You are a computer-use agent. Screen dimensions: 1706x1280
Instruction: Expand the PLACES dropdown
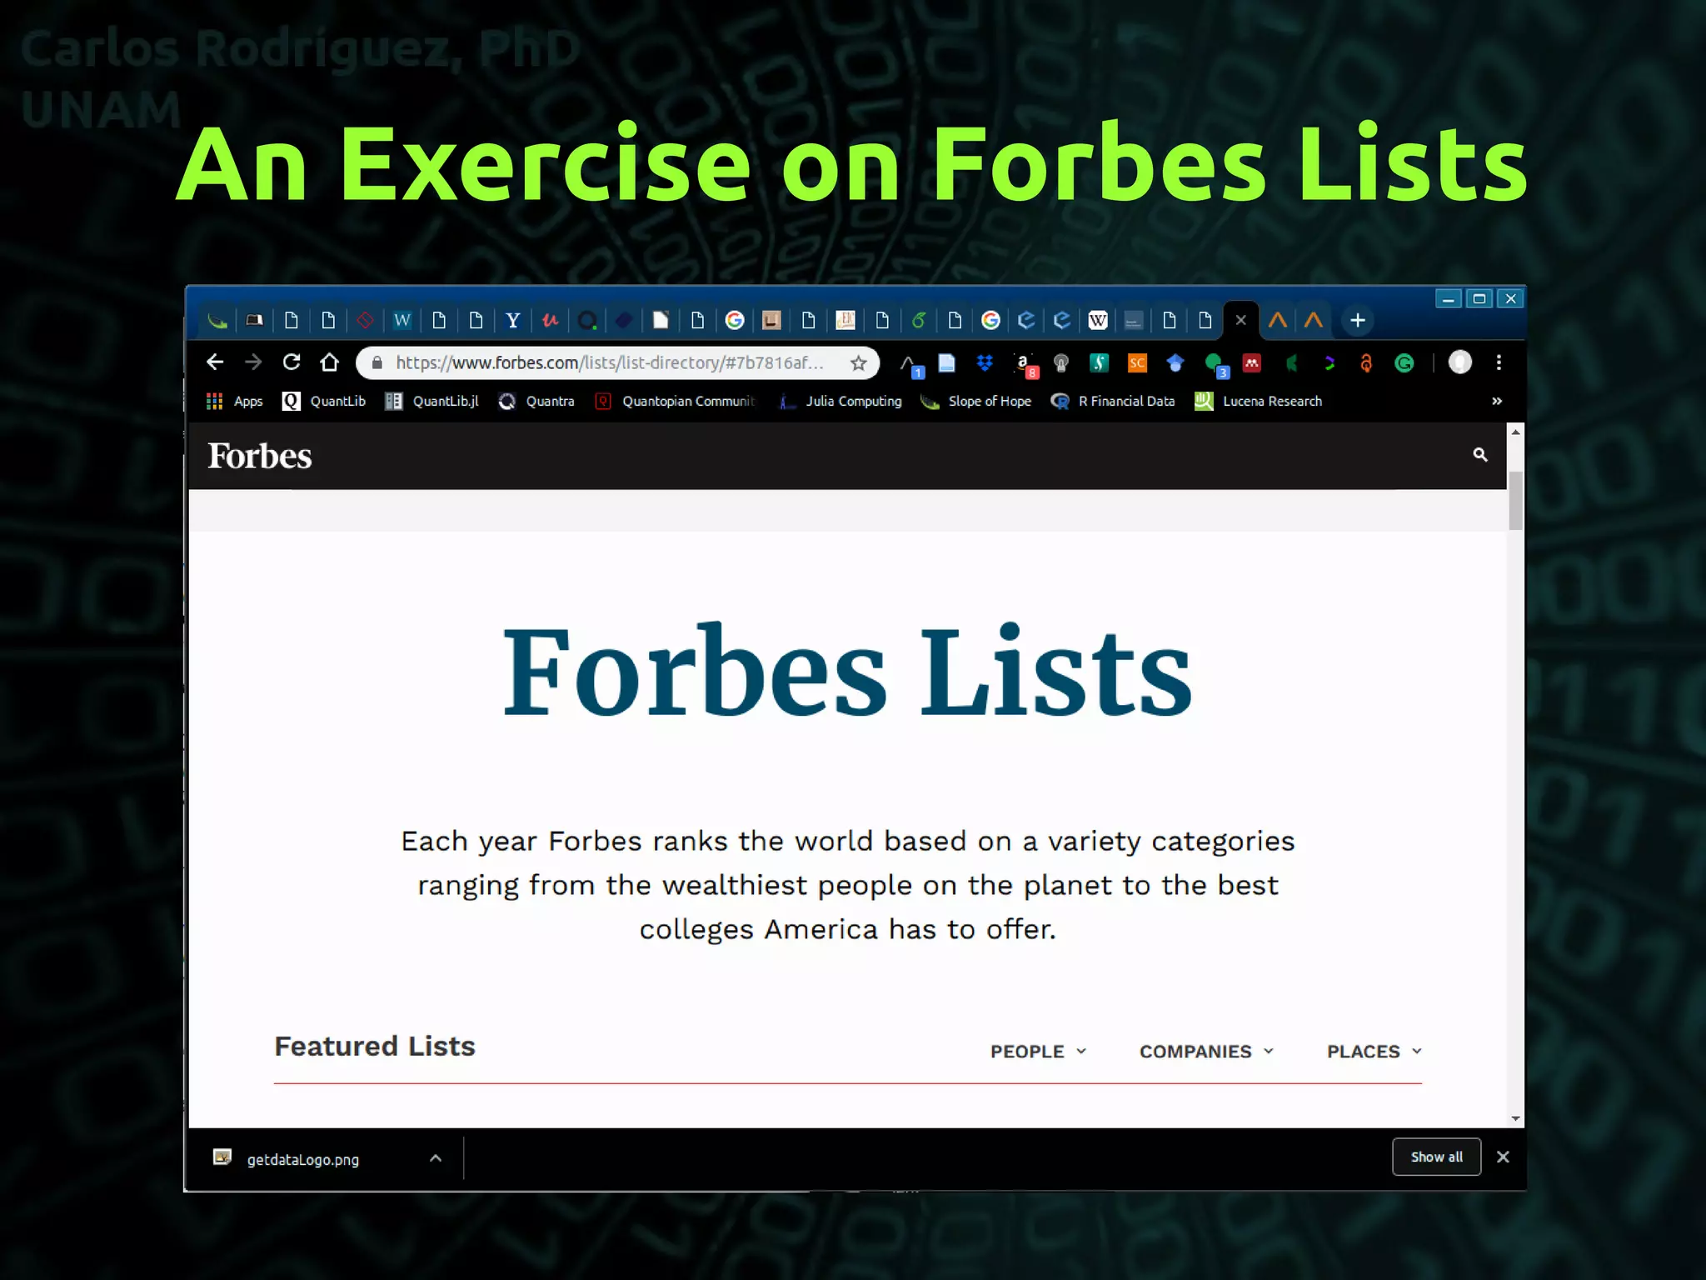tap(1374, 1051)
